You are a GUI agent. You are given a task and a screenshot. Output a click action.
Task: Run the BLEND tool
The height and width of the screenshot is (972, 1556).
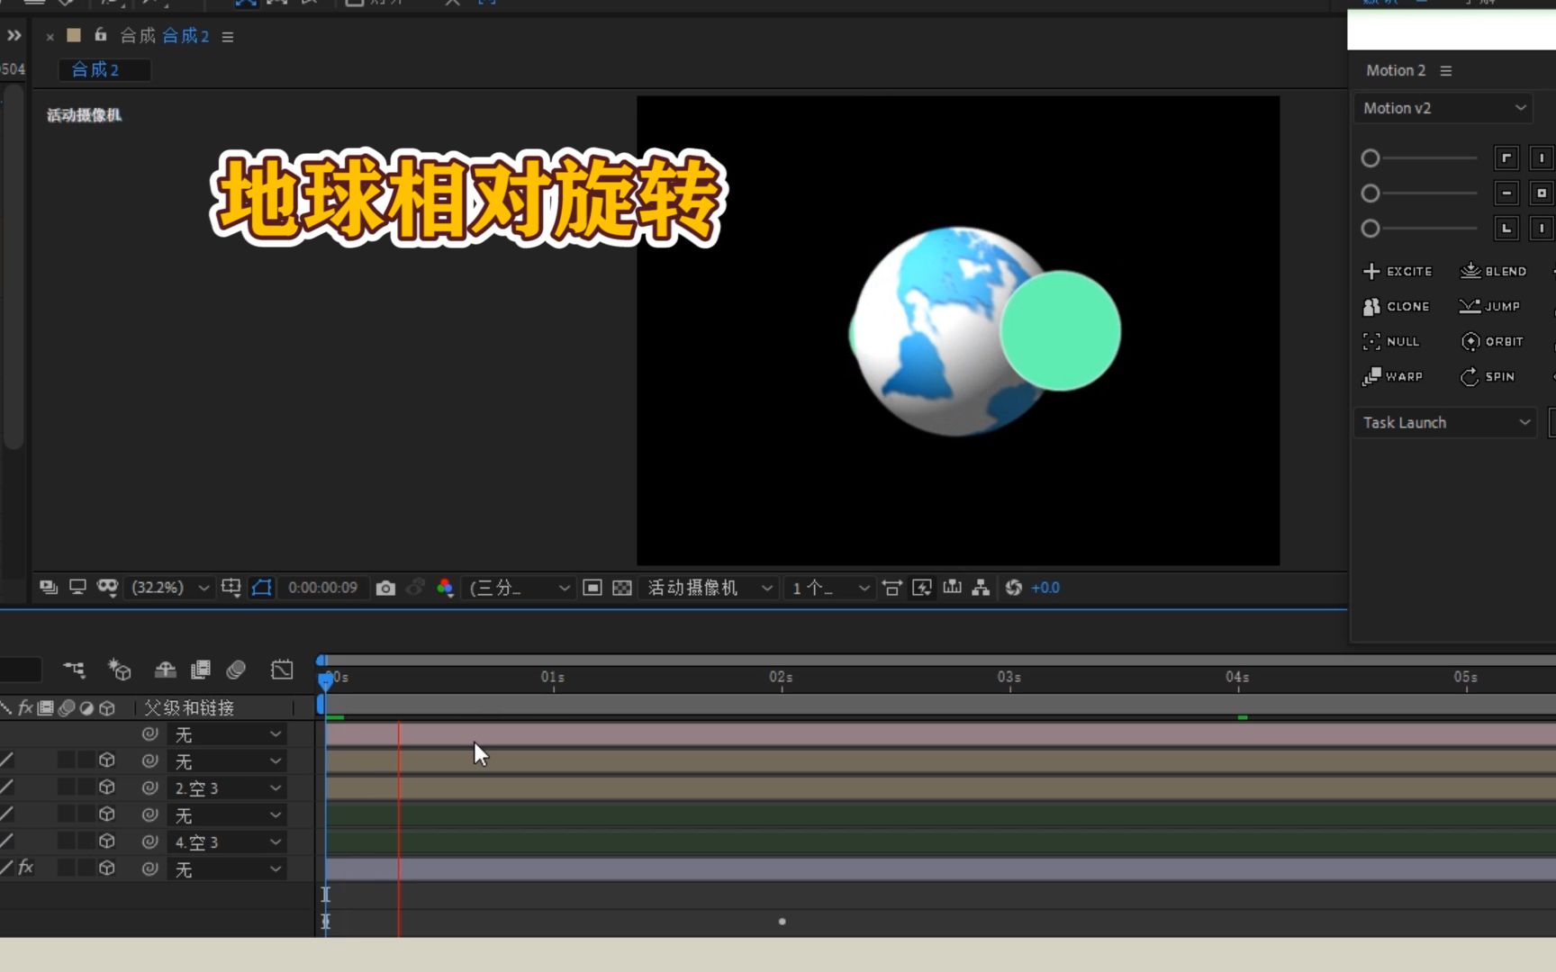(1493, 271)
